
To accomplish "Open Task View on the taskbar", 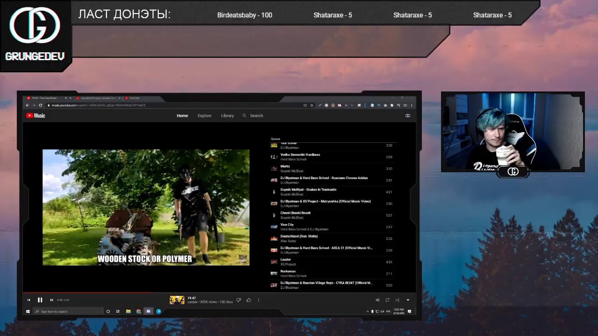I will [x=118, y=311].
